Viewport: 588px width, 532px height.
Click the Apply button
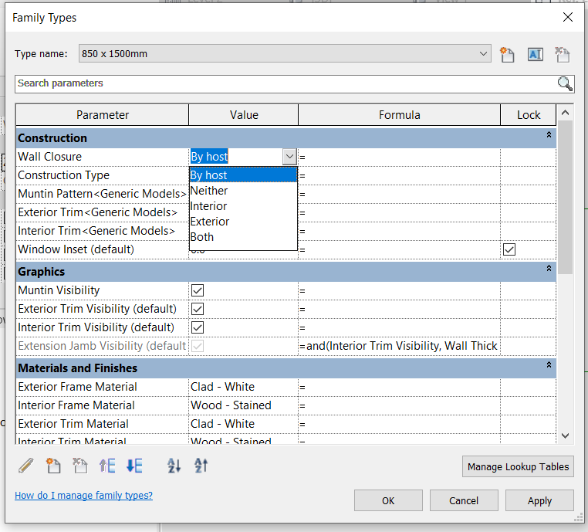539,500
